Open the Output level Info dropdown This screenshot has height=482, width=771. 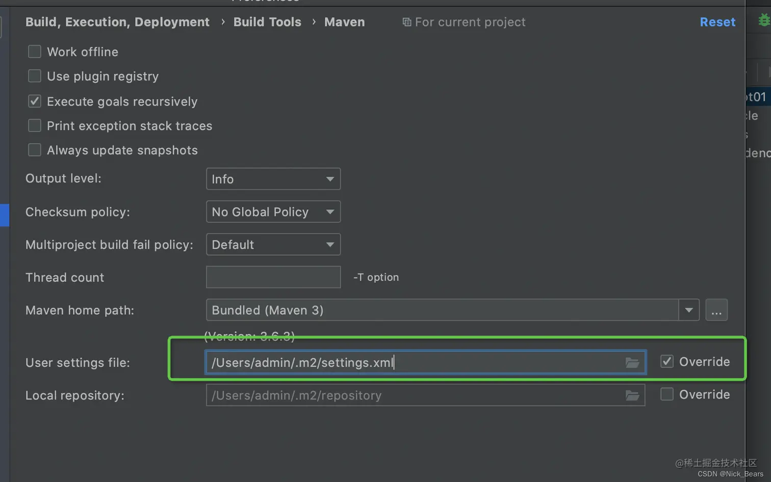[x=273, y=179]
